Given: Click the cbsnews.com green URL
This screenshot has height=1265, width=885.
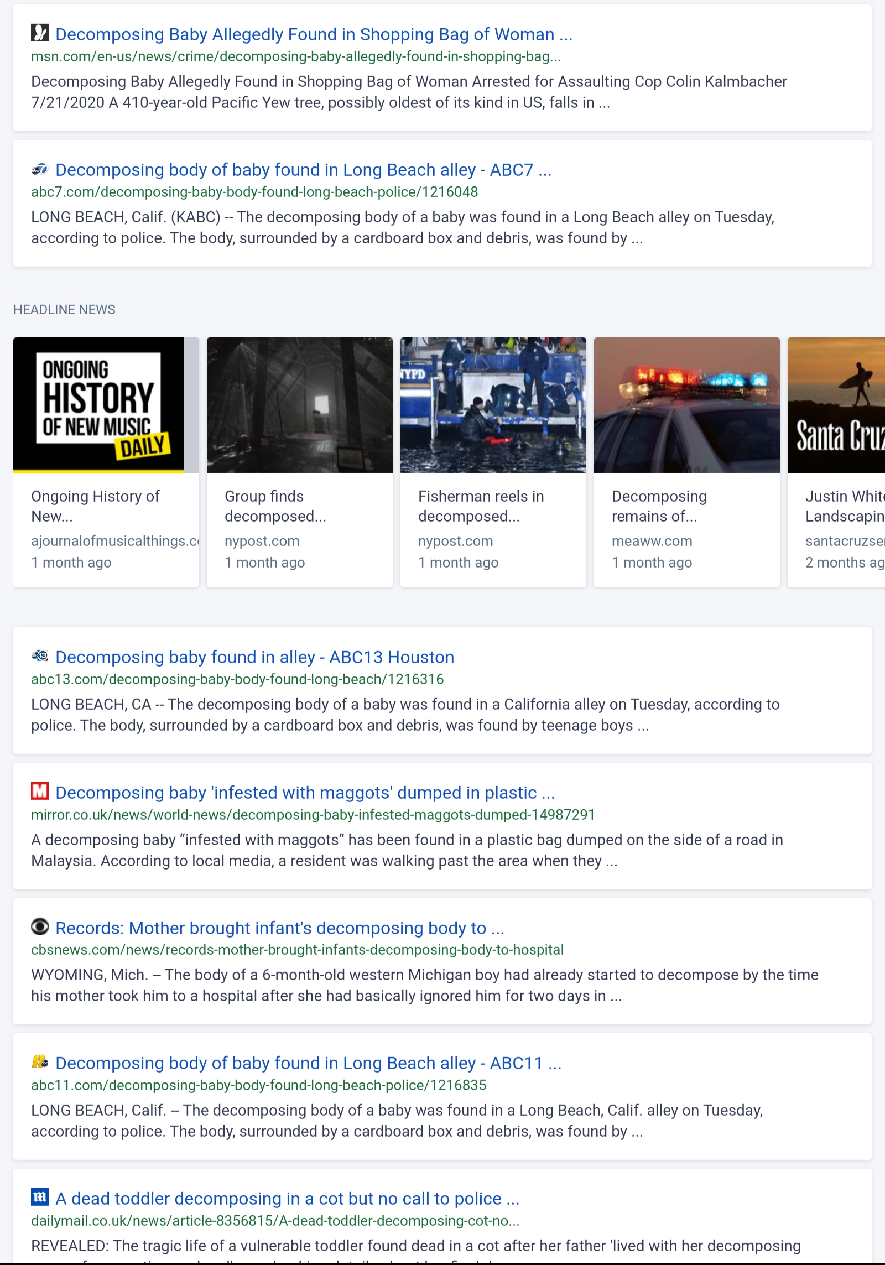Looking at the screenshot, I should tap(298, 950).
